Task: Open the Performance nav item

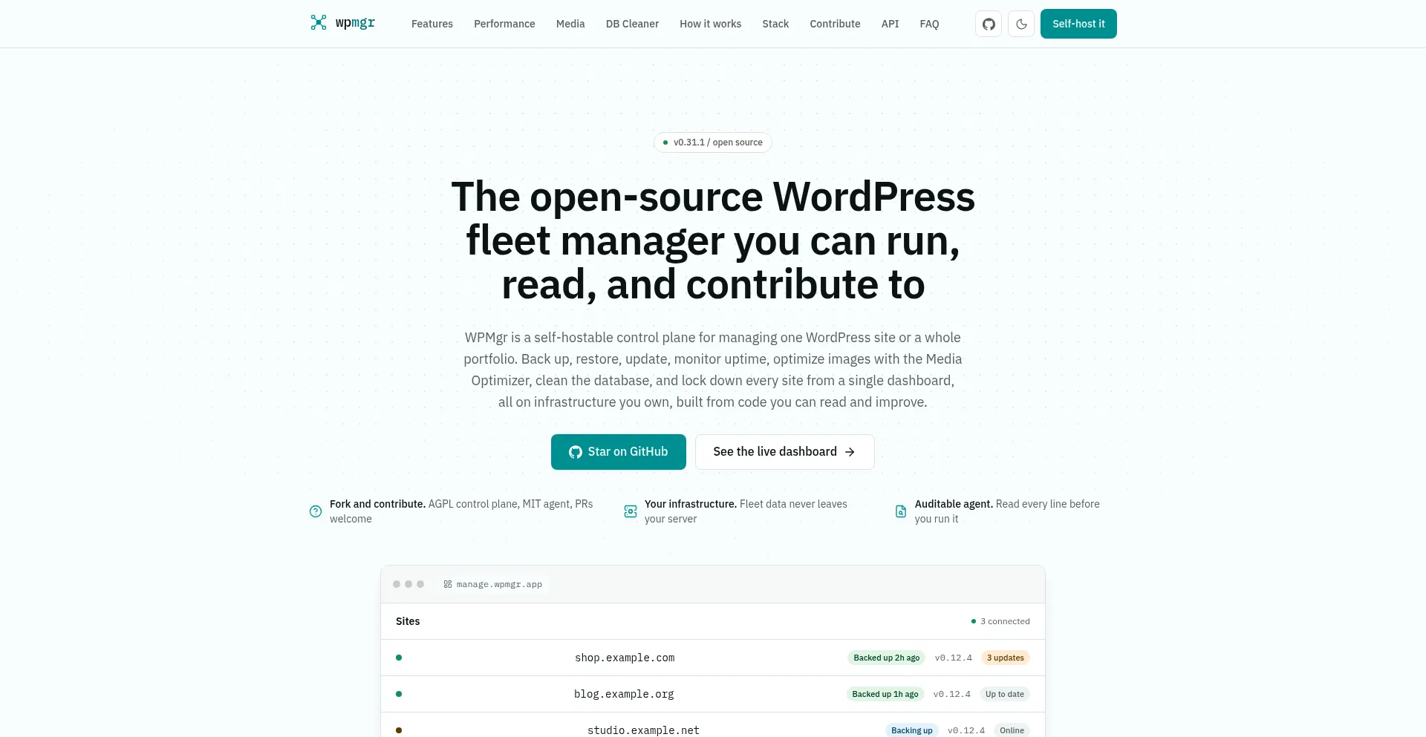Action: [x=504, y=24]
